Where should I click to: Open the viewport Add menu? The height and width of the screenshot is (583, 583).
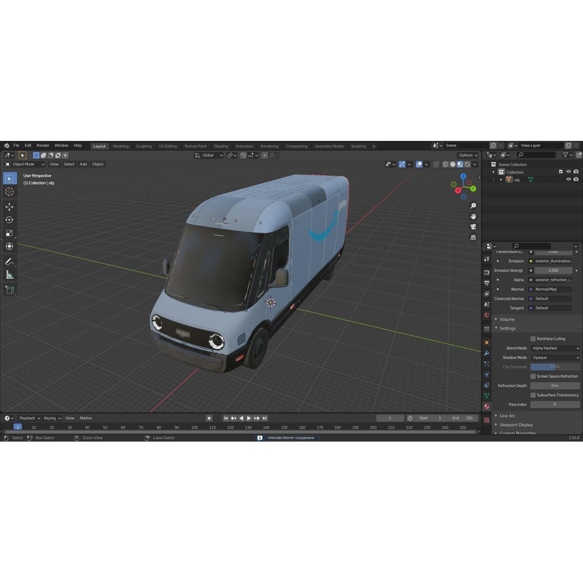83,164
